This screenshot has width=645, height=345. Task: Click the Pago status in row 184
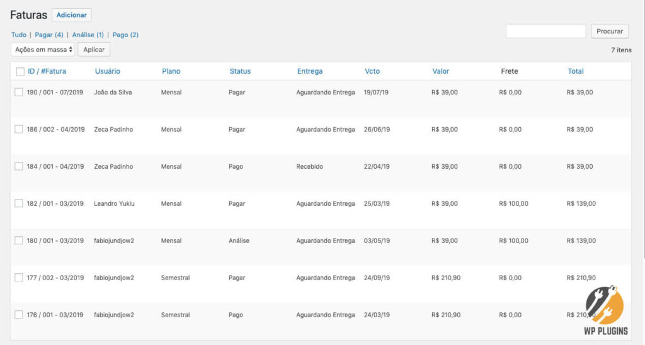tap(236, 166)
